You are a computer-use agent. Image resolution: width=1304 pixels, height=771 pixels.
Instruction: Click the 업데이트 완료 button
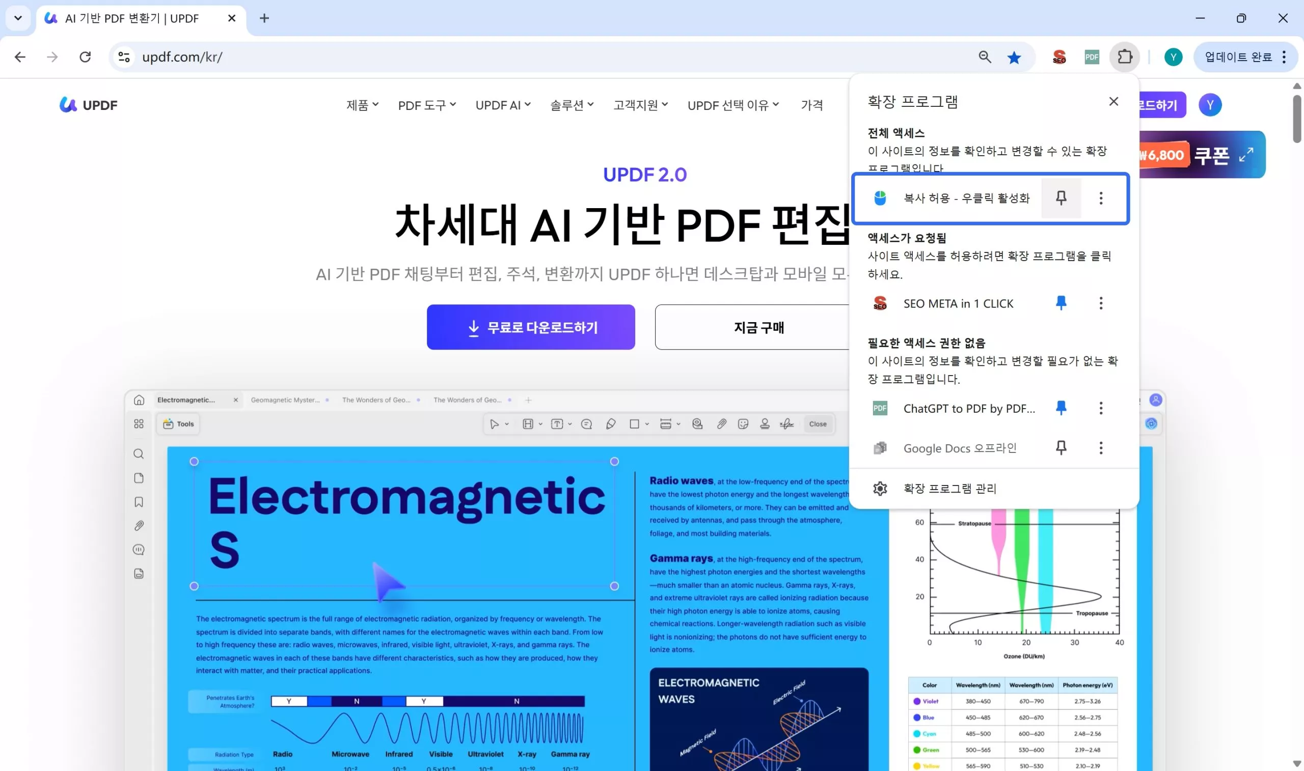1246,56
